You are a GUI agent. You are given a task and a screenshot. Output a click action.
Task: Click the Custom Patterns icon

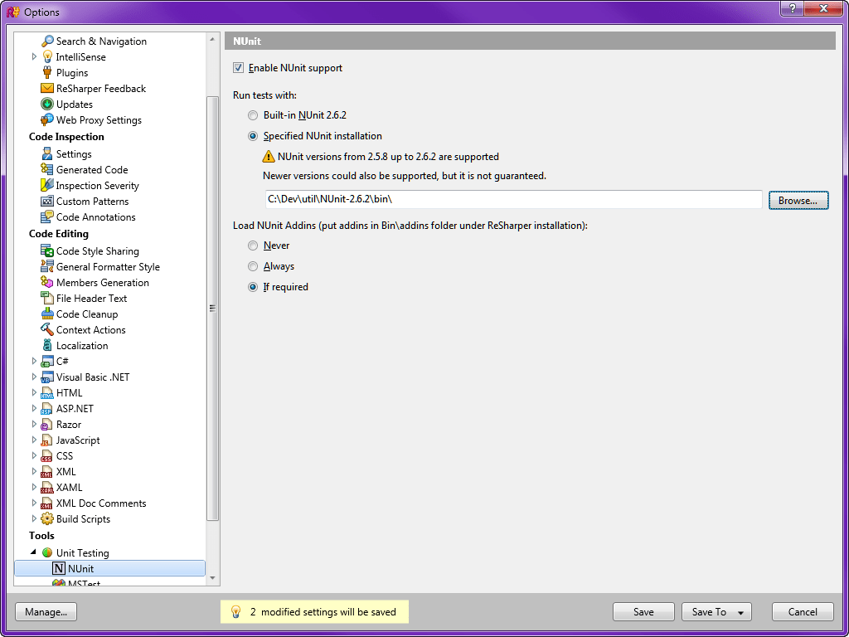[47, 201]
